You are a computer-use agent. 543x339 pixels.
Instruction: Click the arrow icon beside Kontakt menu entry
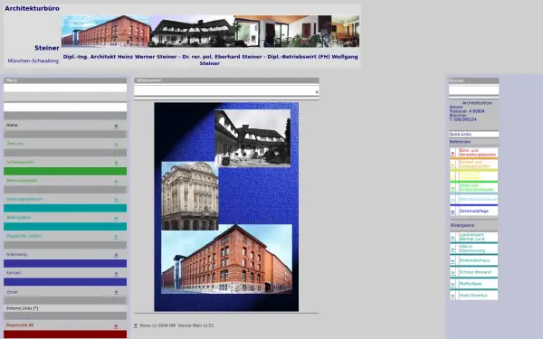click(x=116, y=274)
